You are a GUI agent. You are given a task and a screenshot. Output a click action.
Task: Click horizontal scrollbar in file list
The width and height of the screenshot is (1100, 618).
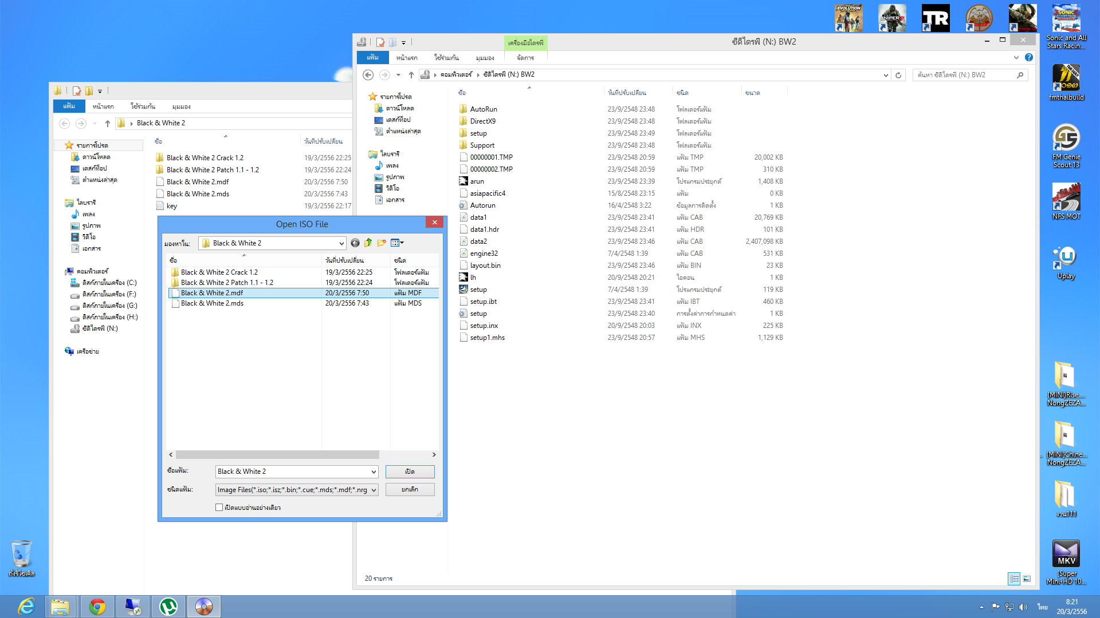[x=277, y=454]
